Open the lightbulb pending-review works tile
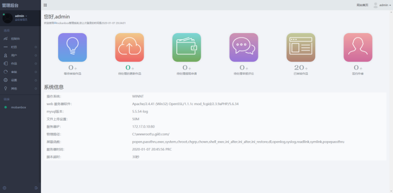This screenshot has width=393, height=193. point(72,47)
